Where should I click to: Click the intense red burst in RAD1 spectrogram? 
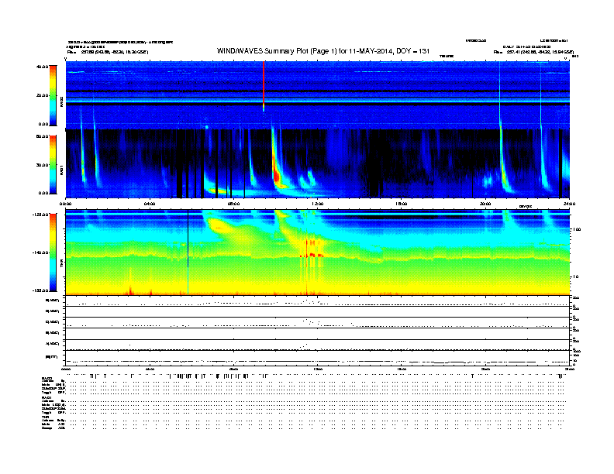[277, 176]
